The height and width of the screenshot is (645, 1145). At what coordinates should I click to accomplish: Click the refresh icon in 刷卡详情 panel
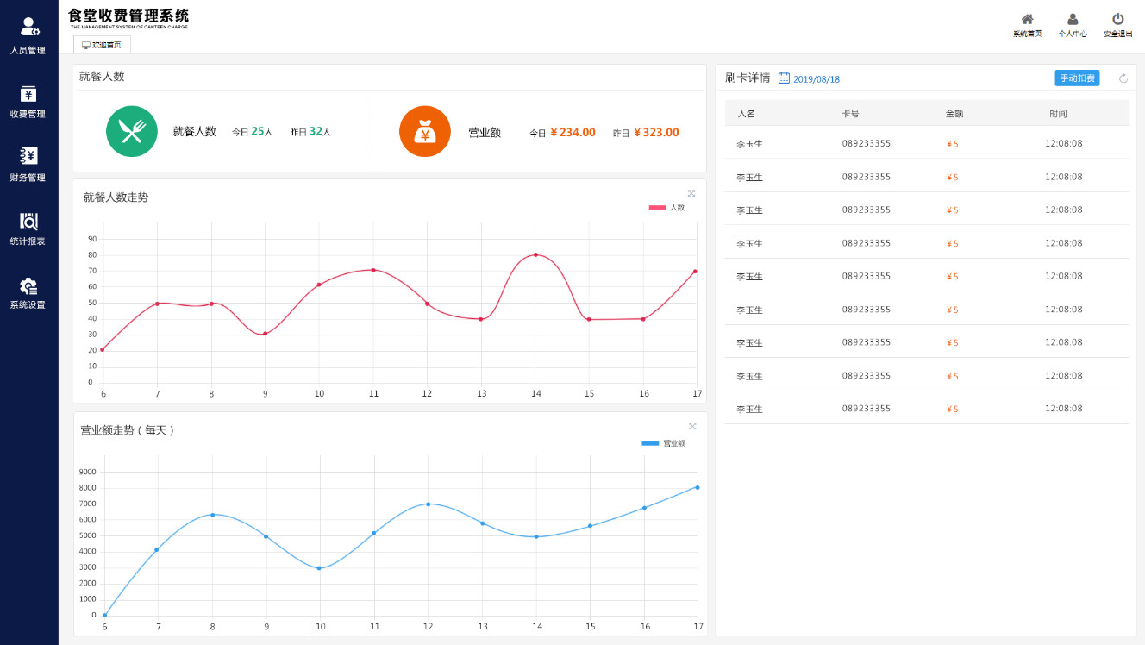tap(1123, 78)
